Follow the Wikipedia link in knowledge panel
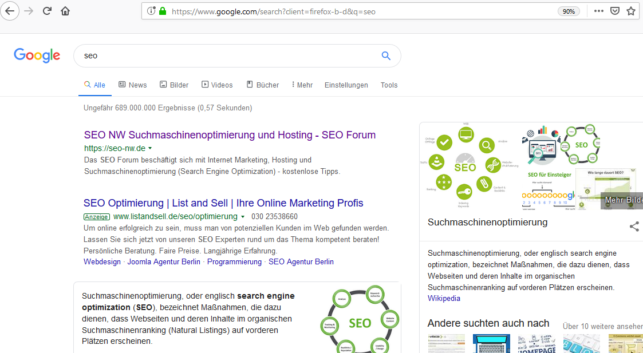This screenshot has height=353, width=643. [444, 298]
